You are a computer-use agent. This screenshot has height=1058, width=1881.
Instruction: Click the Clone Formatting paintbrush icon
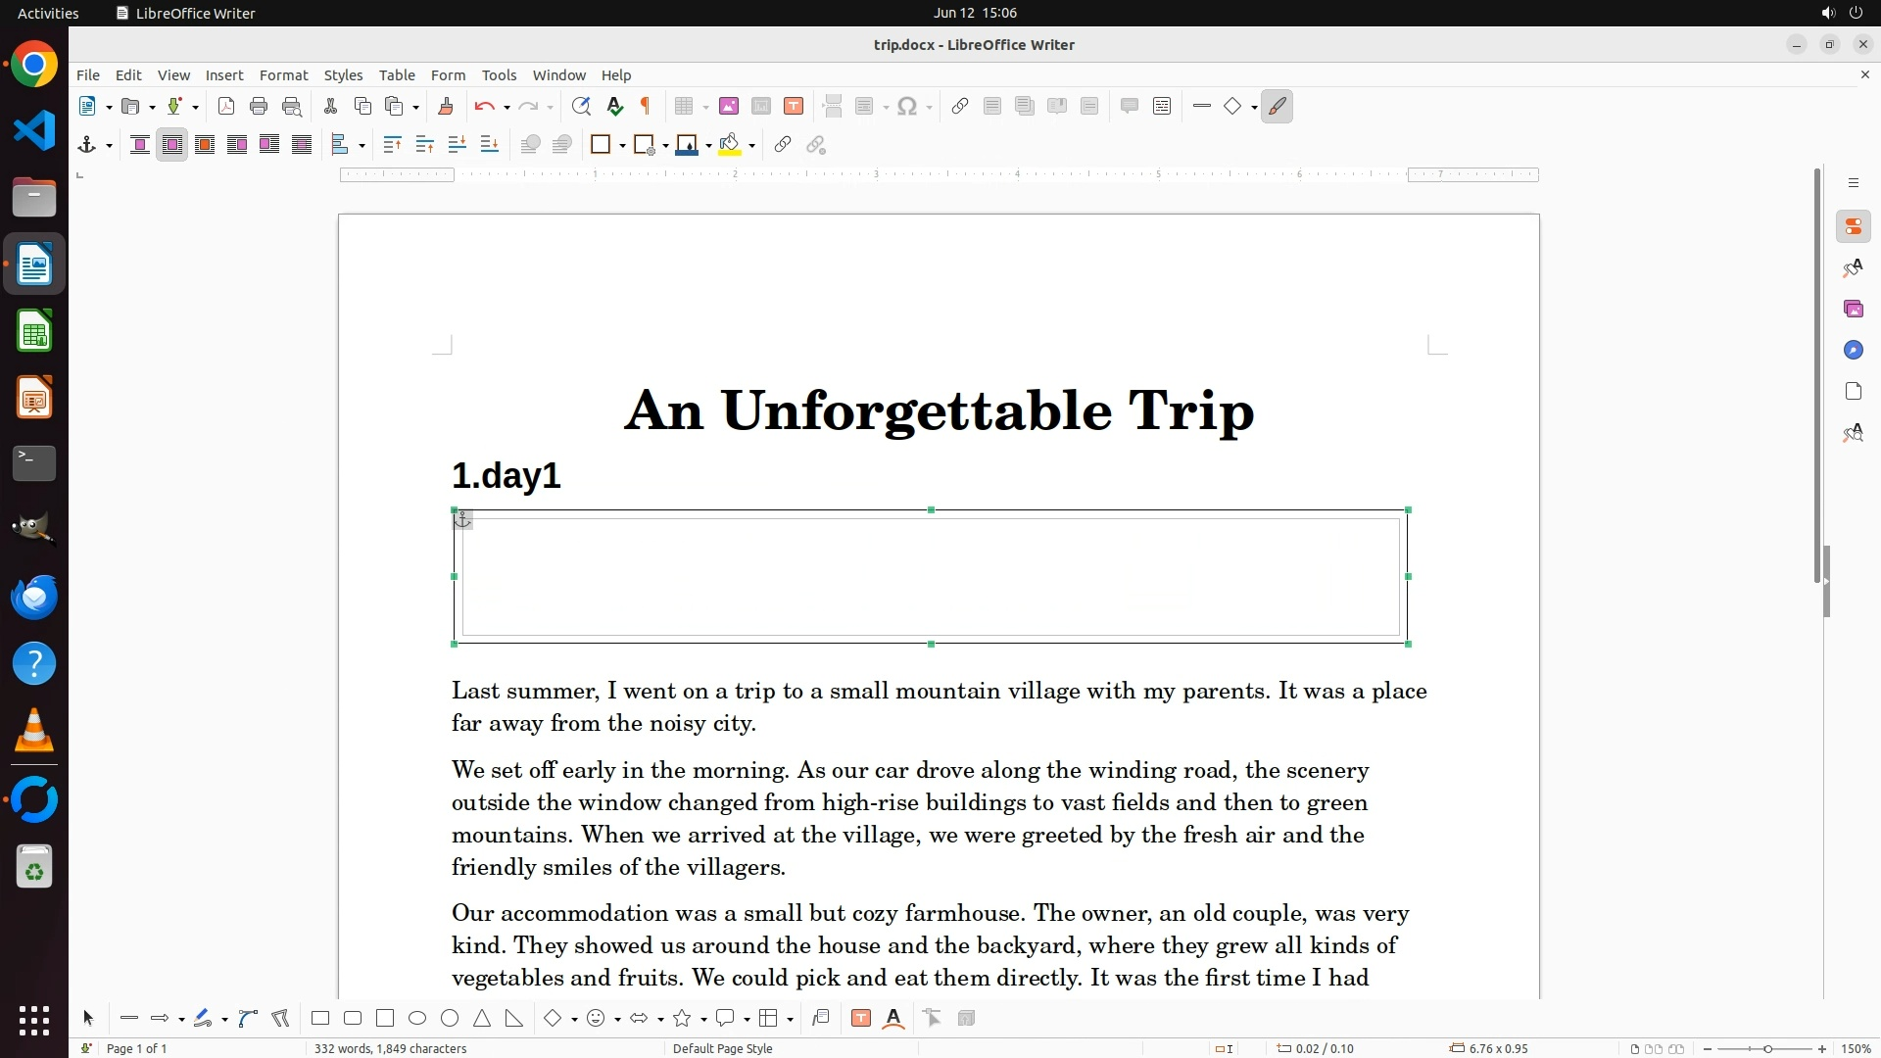pyautogui.click(x=445, y=106)
